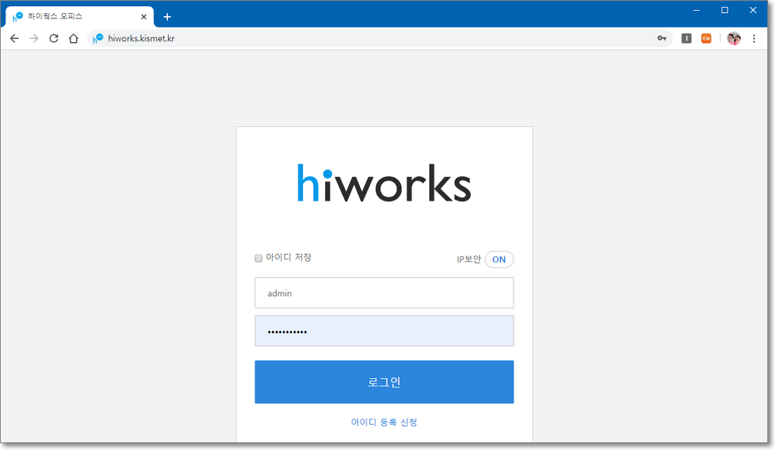
Task: Reload the hiworks page
Action: (54, 38)
